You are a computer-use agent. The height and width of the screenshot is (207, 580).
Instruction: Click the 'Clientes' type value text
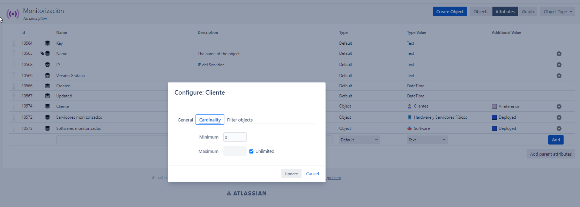tap(421, 106)
